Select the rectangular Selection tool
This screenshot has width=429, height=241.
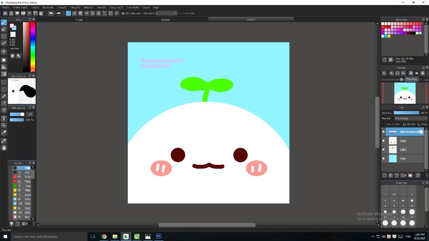[4, 82]
